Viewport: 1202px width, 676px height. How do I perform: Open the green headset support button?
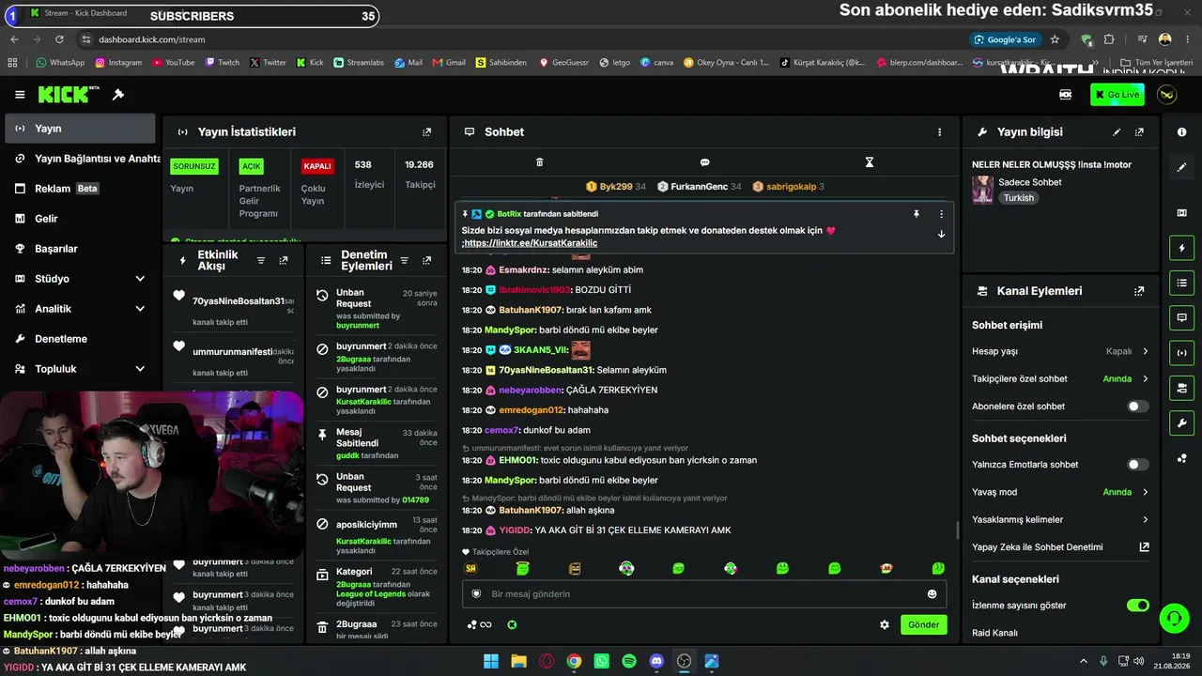tap(1174, 617)
